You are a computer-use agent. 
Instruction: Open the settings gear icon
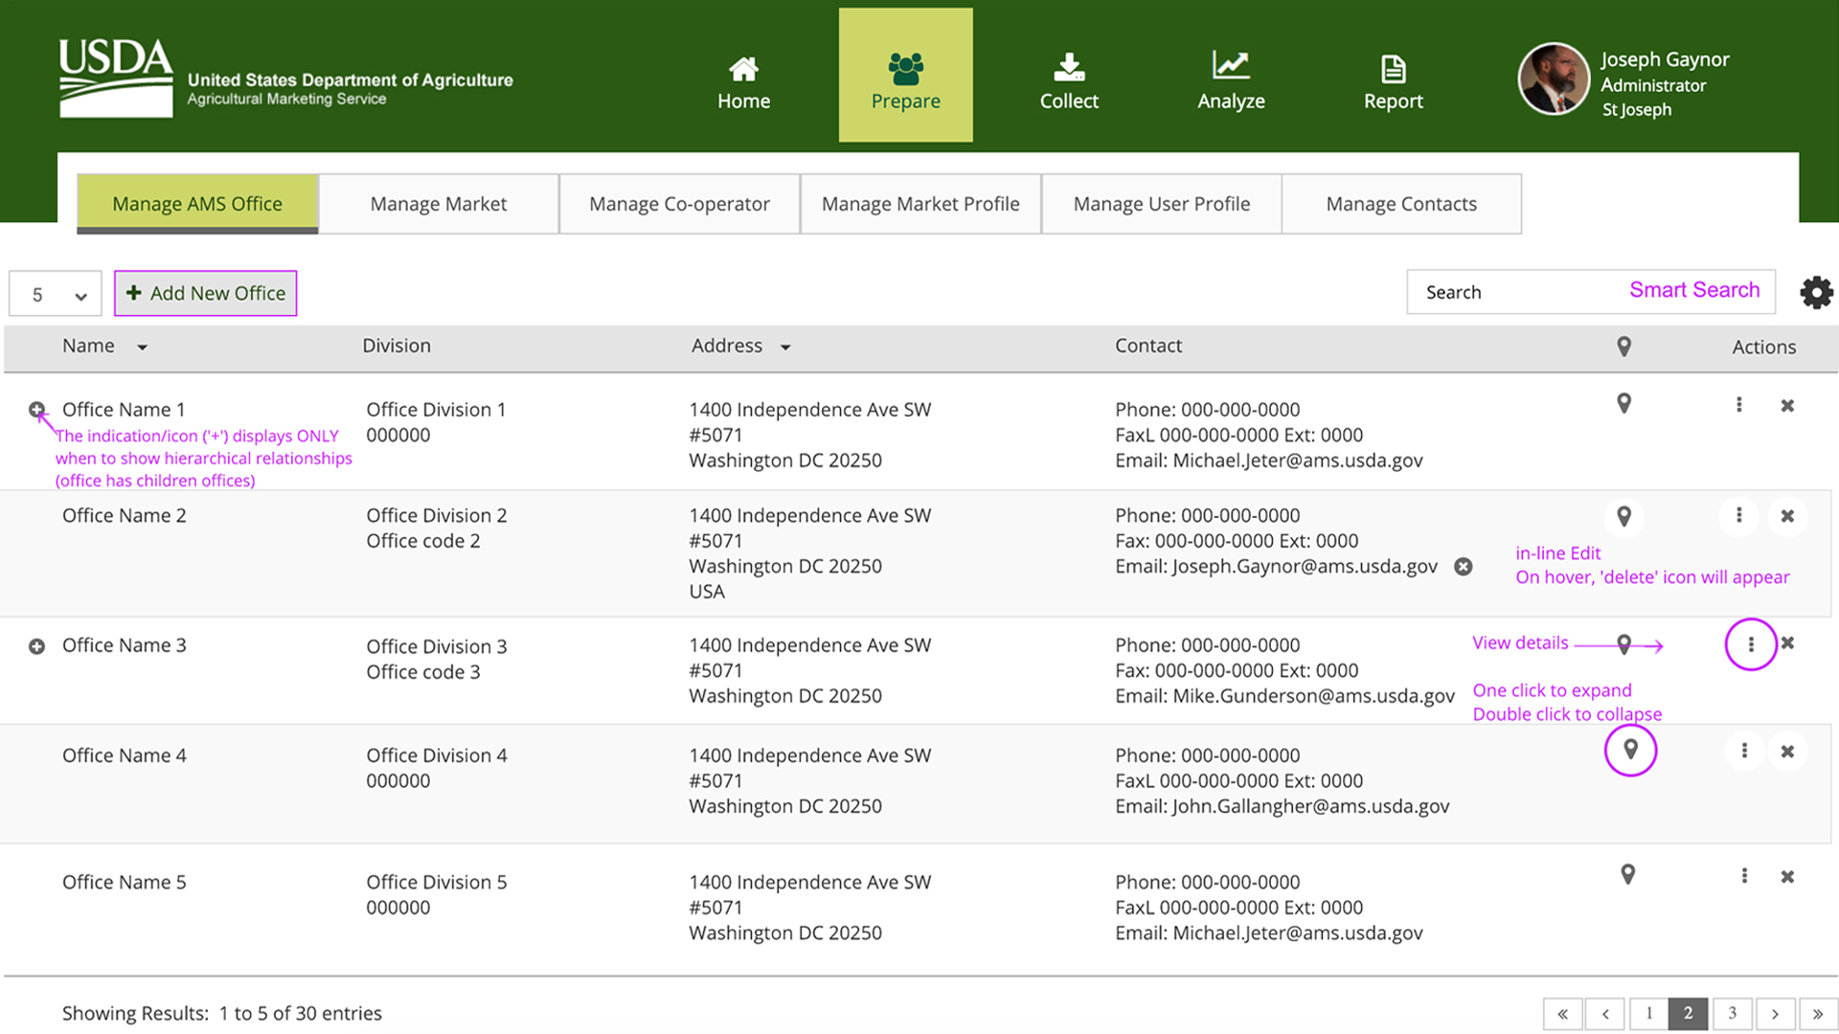point(1816,292)
